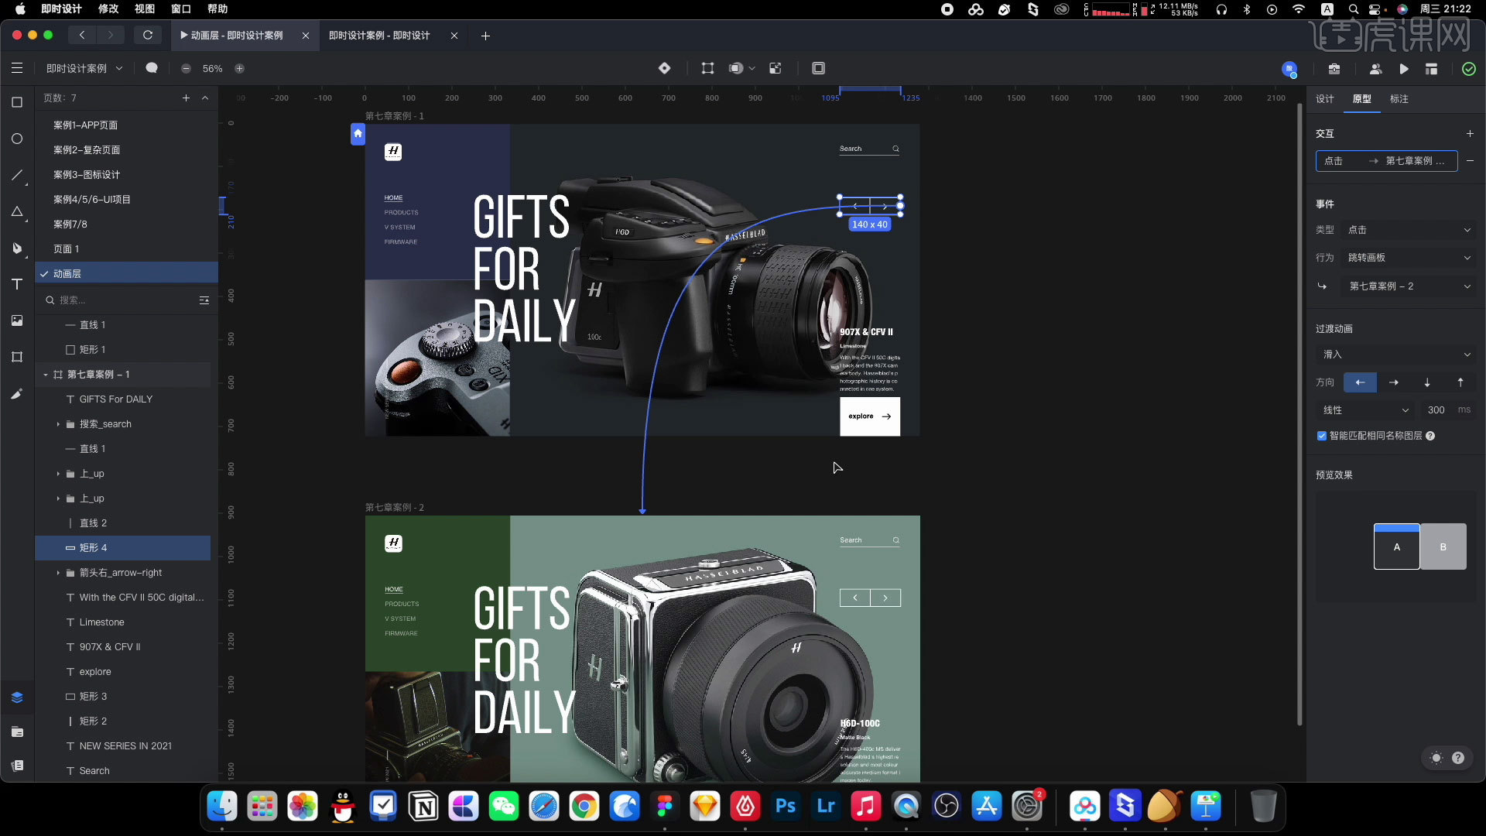Open Photoshop from the Dock
The width and height of the screenshot is (1486, 836).
point(786,807)
